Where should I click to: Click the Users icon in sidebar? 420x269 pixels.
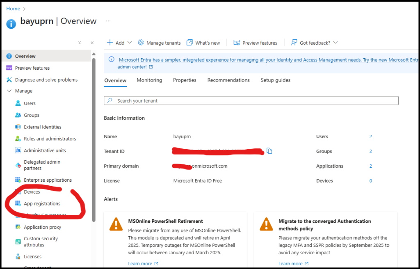coord(18,103)
